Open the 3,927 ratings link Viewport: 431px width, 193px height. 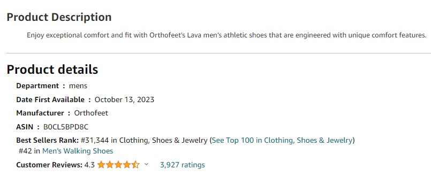point(182,165)
